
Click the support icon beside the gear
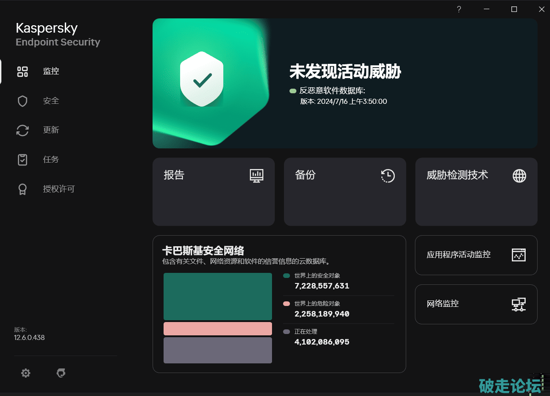(x=61, y=373)
